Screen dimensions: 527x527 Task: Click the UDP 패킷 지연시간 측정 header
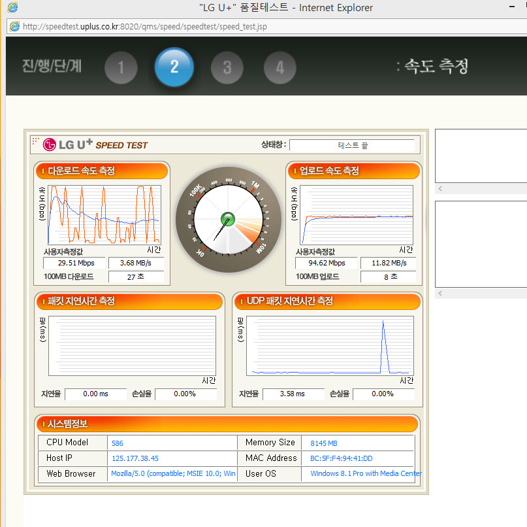pos(327,301)
